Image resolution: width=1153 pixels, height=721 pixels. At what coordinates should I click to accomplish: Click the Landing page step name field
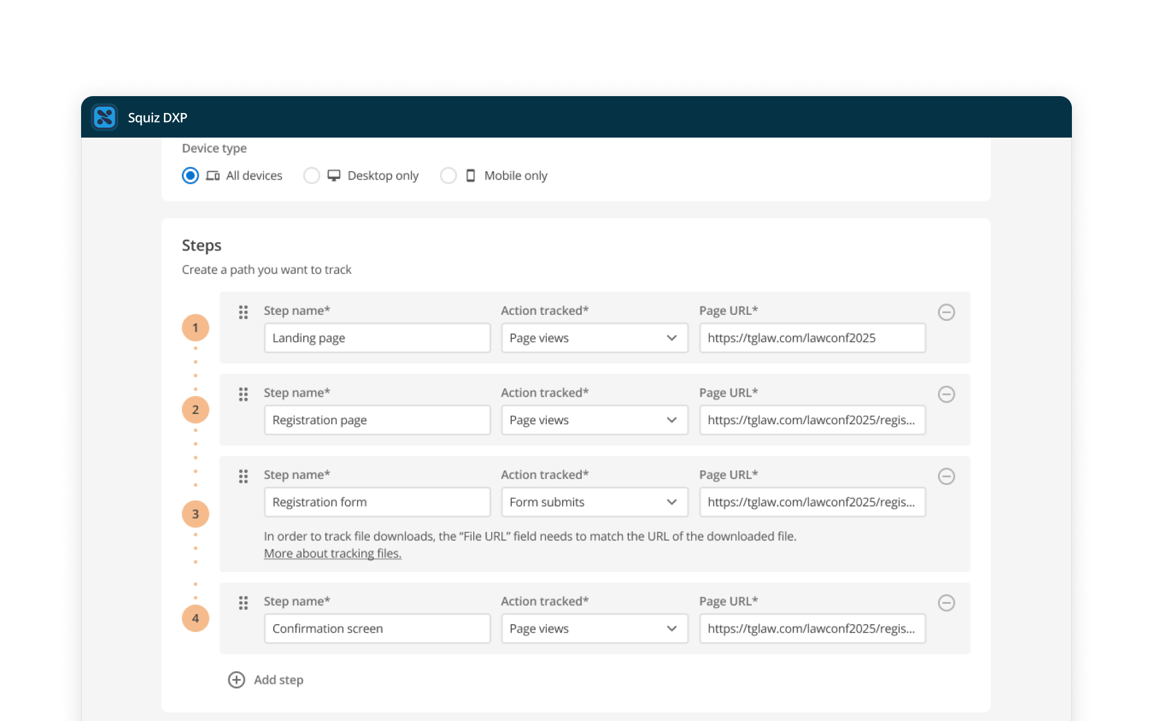[377, 338]
